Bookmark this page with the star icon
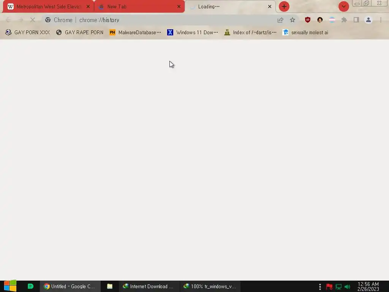This screenshot has height=292, width=389. 293,20
